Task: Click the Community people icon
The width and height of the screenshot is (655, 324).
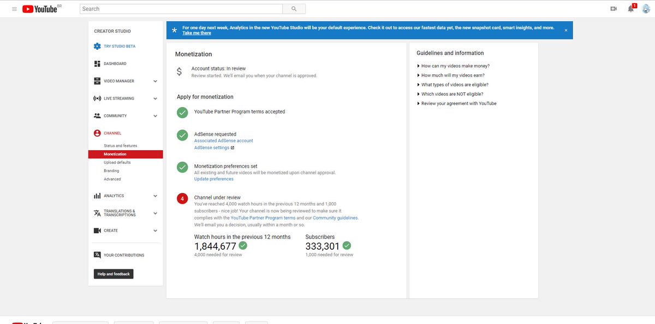Action: pyautogui.click(x=97, y=116)
